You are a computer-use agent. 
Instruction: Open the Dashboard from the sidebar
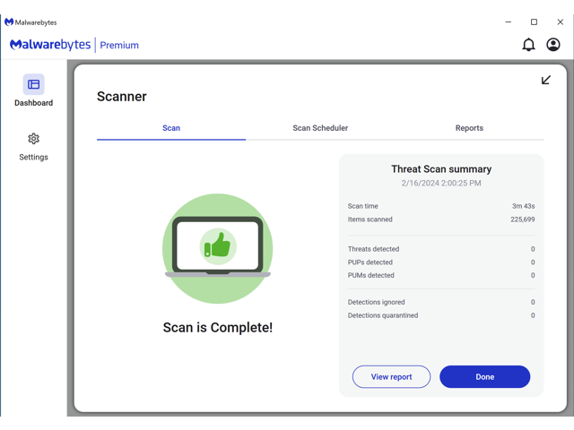click(34, 90)
